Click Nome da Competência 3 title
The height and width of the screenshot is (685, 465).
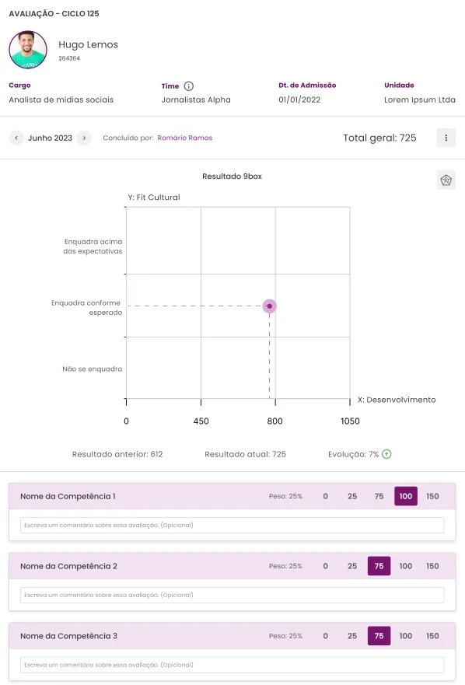click(x=68, y=636)
